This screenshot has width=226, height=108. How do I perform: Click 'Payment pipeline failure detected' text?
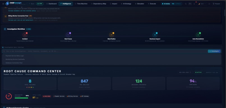pyautogui.click(x=25, y=41)
